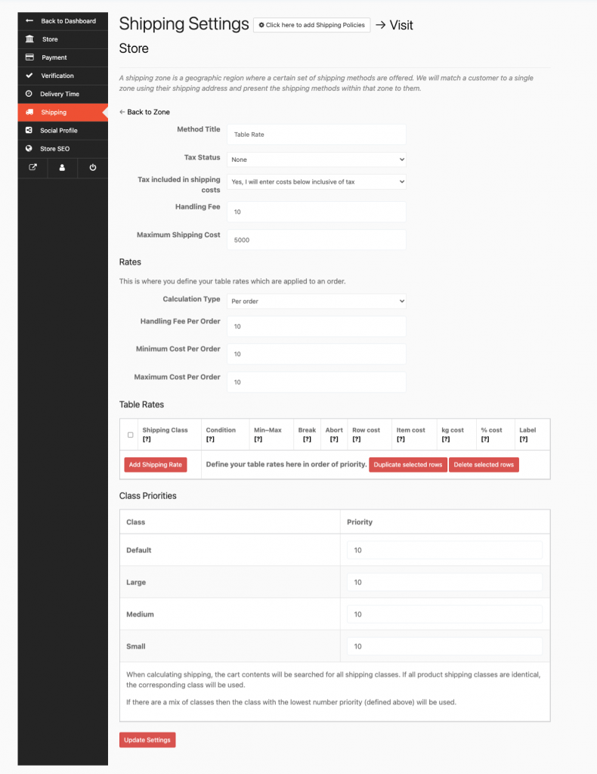The height and width of the screenshot is (774, 597).
Task: Select the Shipping menu item
Action: [63, 113]
